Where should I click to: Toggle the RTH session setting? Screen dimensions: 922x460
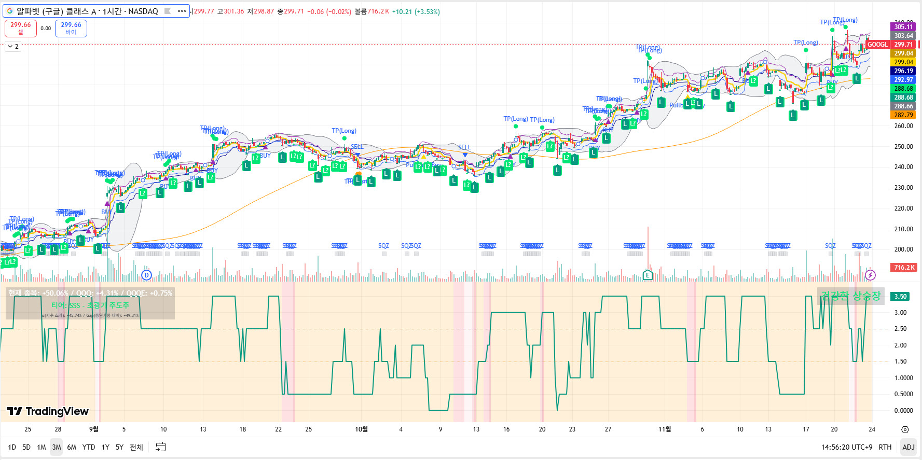tap(885, 447)
